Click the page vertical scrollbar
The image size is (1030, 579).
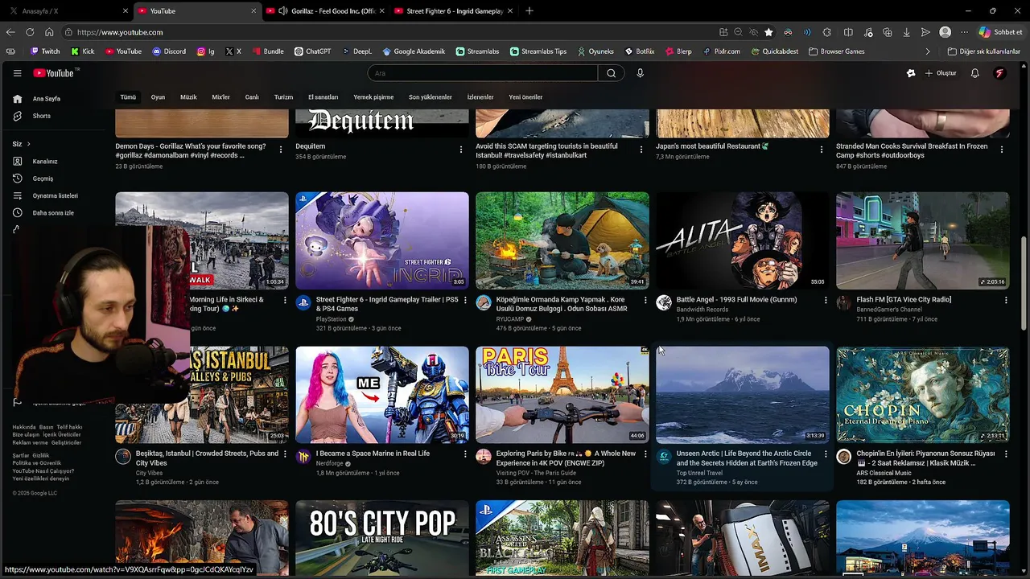1024,281
